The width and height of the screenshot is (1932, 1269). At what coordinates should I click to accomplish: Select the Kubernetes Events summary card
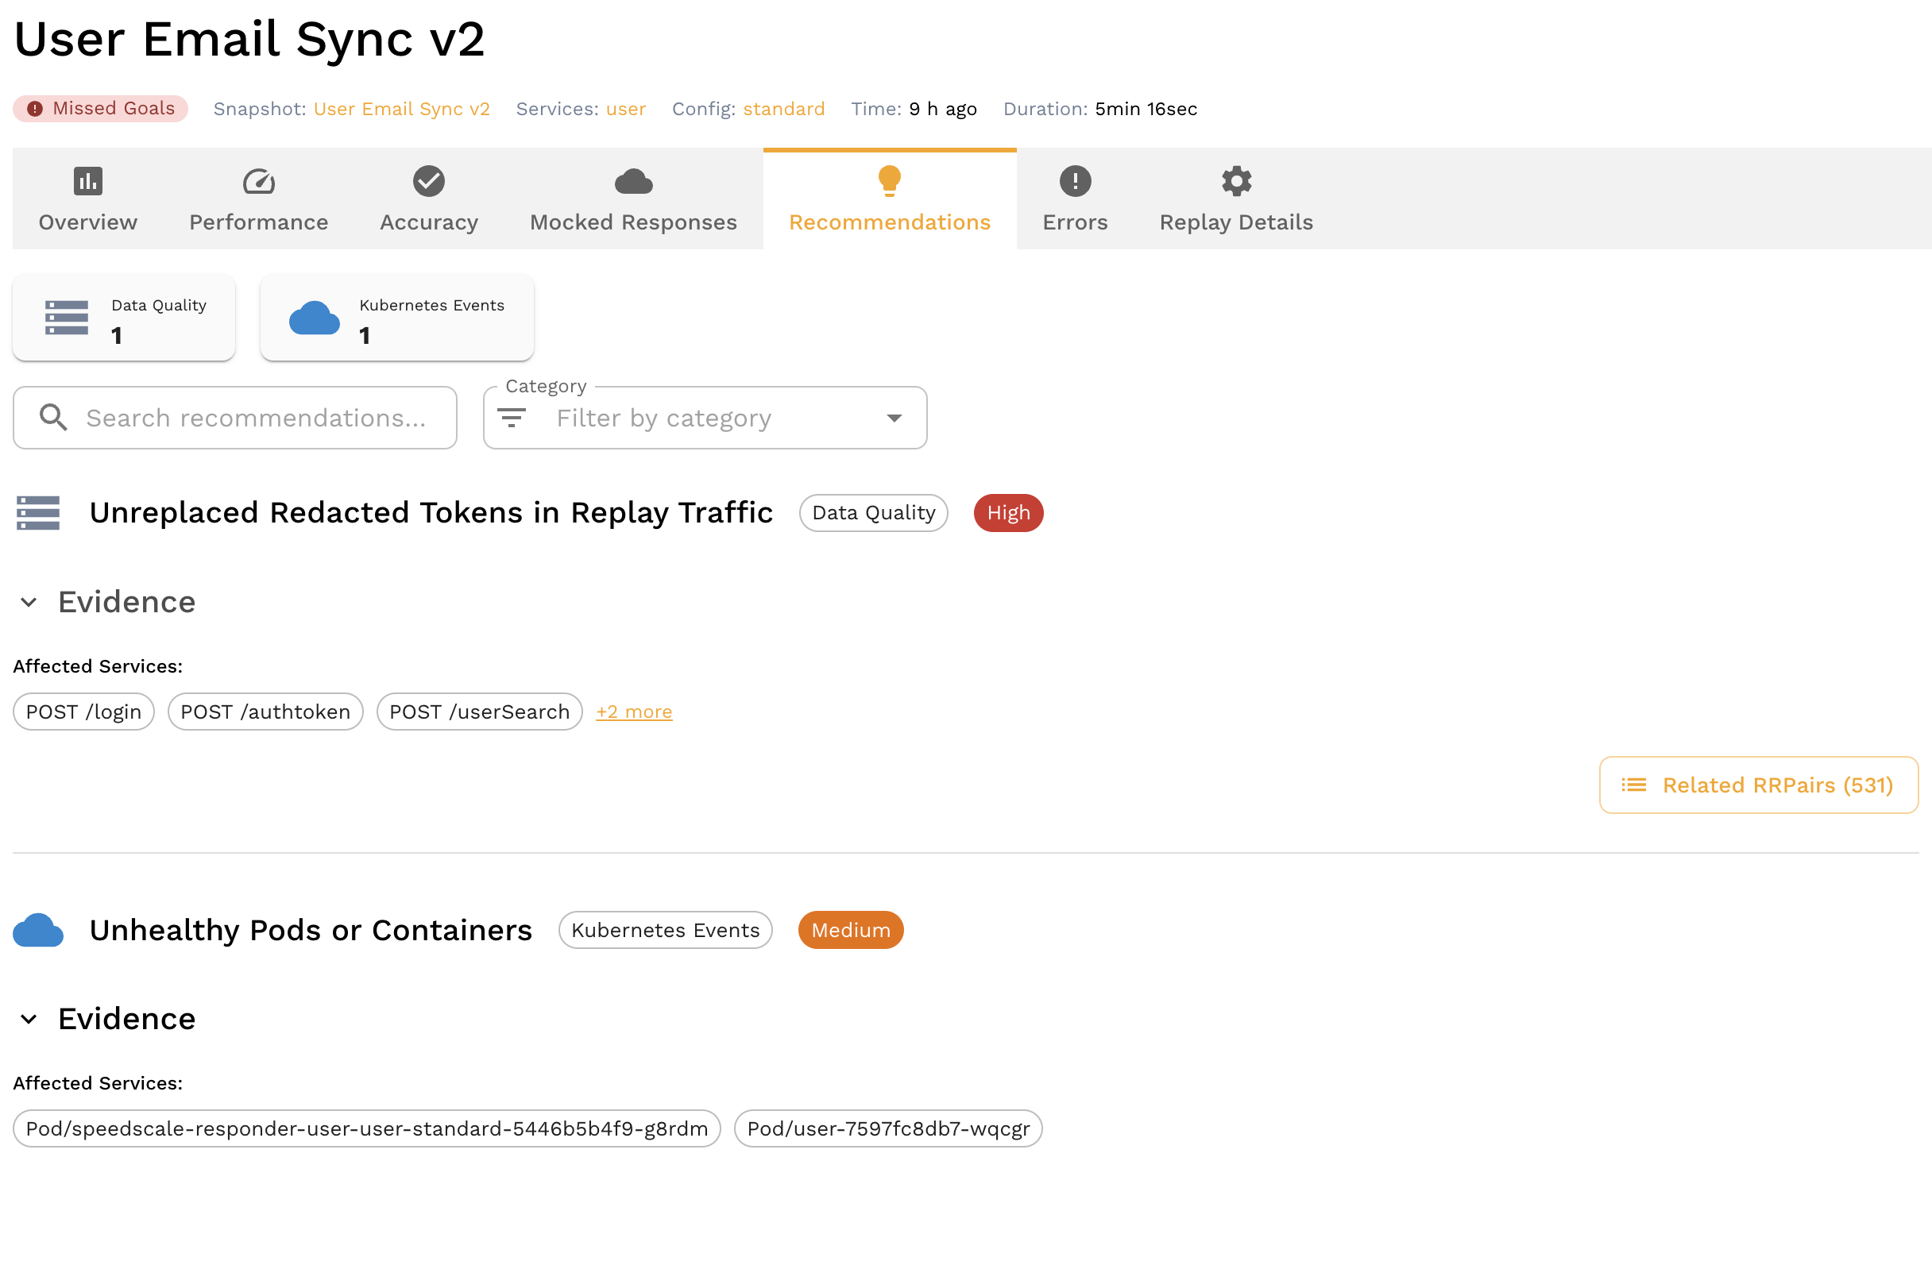pyautogui.click(x=397, y=318)
